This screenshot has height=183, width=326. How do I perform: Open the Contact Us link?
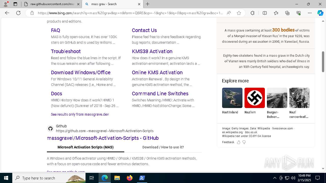point(144,30)
